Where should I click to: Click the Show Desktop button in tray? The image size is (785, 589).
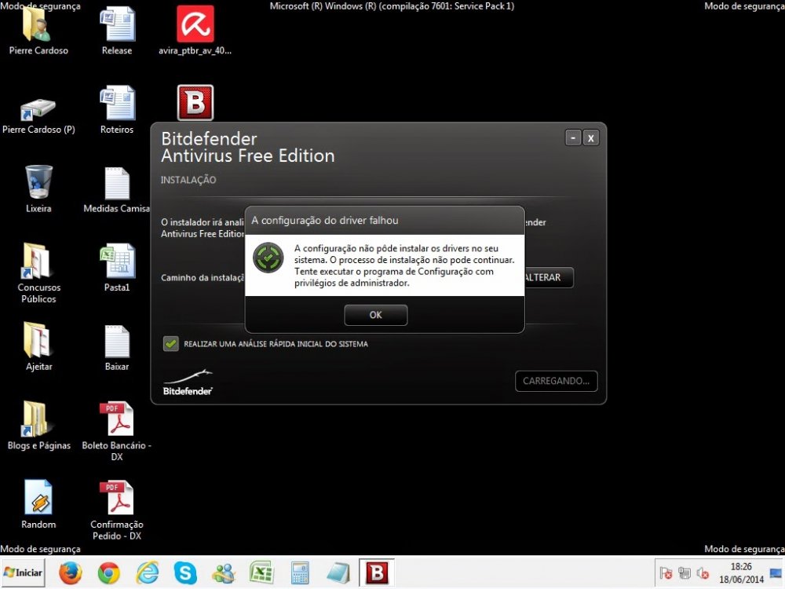[x=776, y=573]
